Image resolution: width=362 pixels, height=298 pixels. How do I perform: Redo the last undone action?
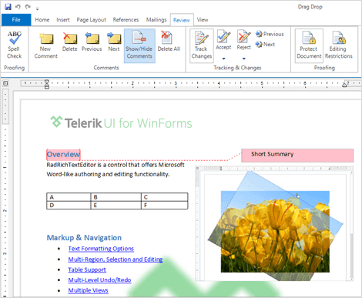pos(28,7)
